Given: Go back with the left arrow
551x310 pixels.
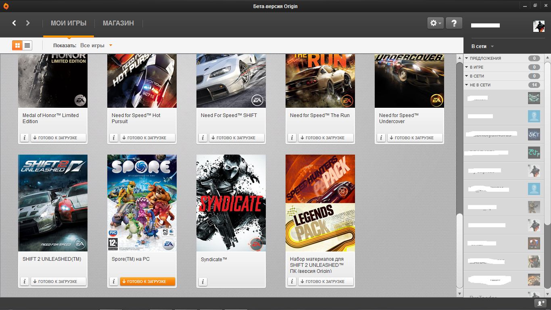Looking at the screenshot, I should point(14,23).
